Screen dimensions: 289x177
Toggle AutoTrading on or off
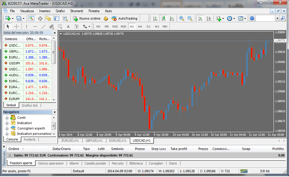[124, 18]
